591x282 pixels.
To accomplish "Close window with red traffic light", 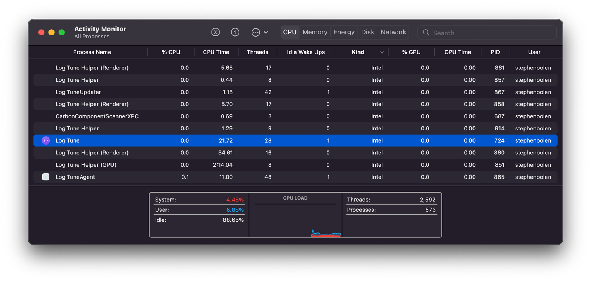I will 41,33.
